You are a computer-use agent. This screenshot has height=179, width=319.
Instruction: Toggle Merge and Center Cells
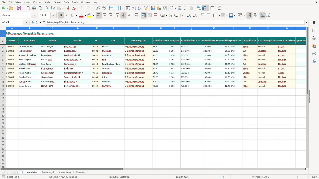coord(144,15)
